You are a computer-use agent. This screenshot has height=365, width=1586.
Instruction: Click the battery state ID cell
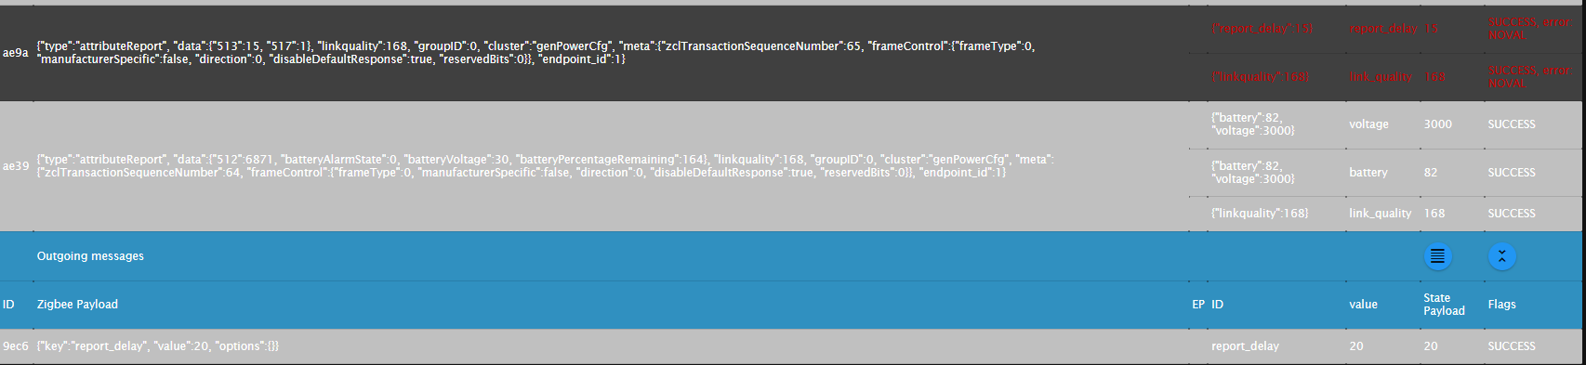tap(1368, 173)
